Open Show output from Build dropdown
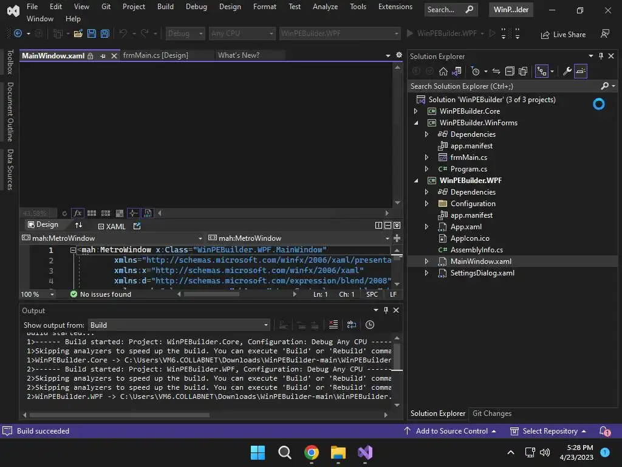This screenshot has height=467, width=622. point(179,325)
